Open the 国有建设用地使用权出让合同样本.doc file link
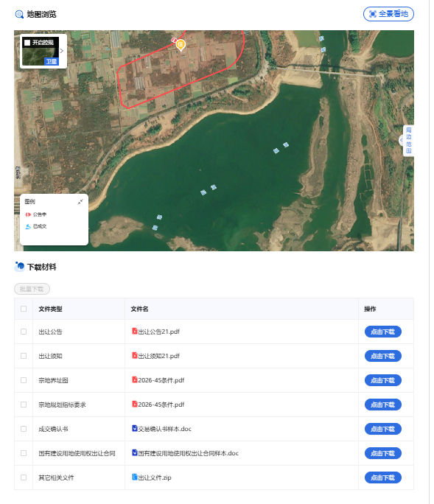The height and width of the screenshot is (504, 434). pyautogui.click(x=189, y=453)
